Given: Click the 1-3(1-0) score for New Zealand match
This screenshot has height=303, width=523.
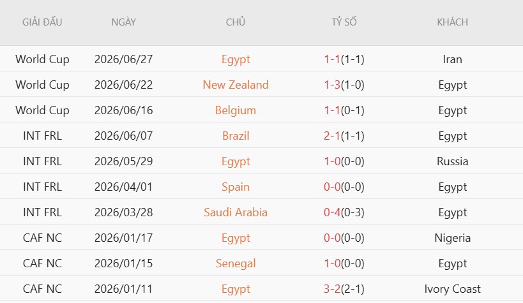Looking at the screenshot, I should tap(344, 85).
